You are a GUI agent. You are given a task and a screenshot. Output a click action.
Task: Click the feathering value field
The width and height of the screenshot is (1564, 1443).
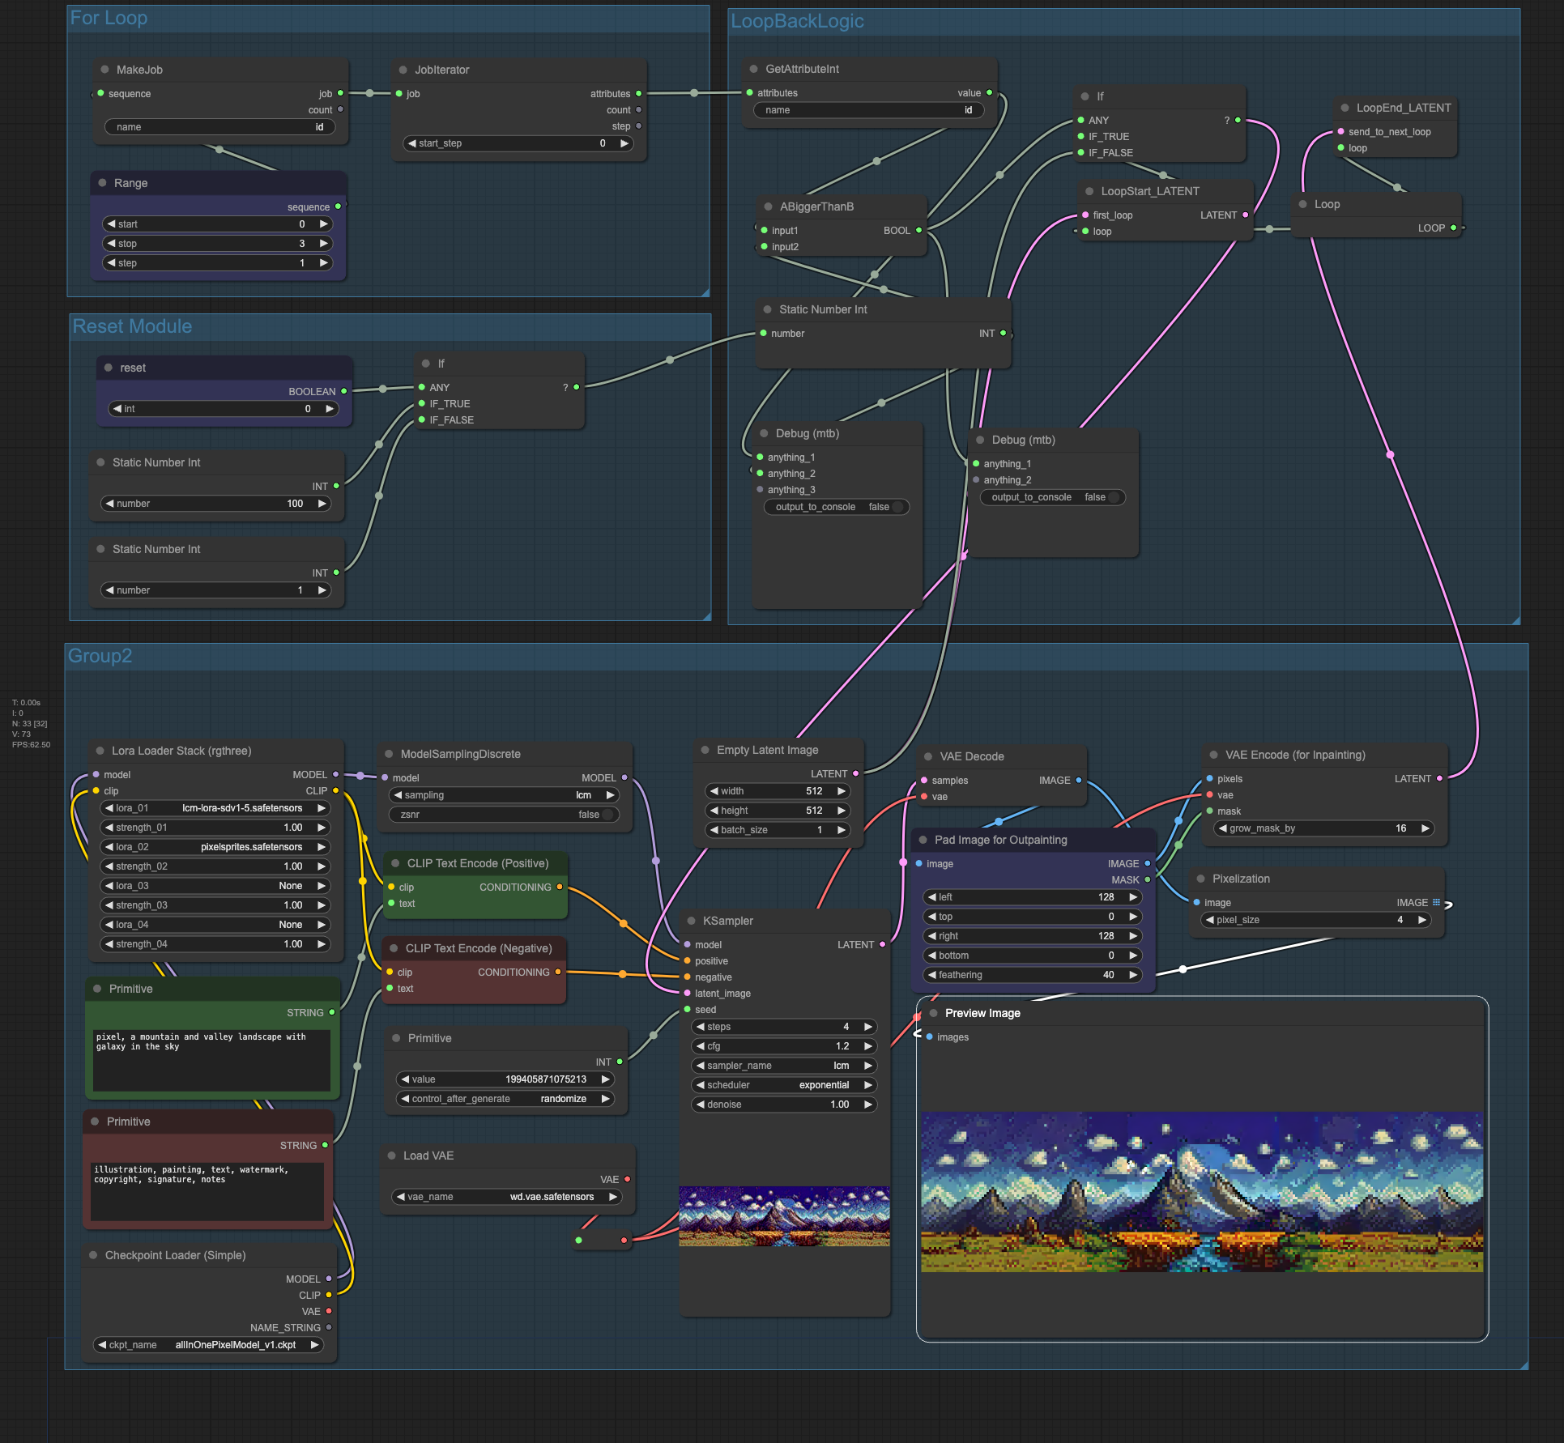[x=1033, y=975]
